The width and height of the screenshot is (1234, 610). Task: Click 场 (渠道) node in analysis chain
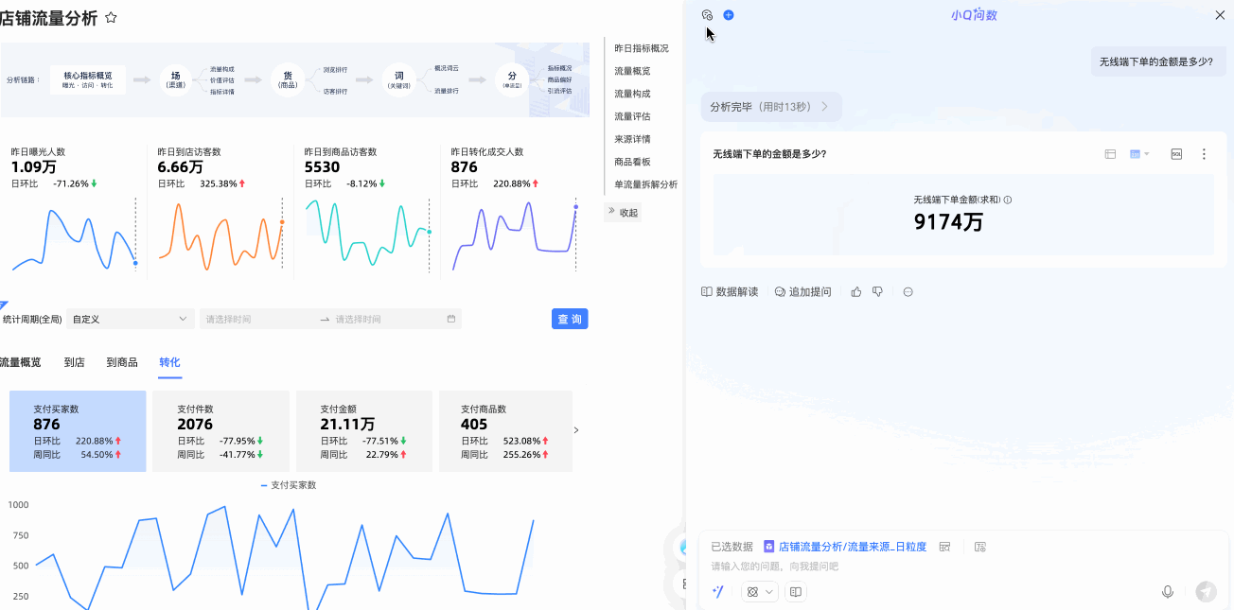[x=175, y=79]
